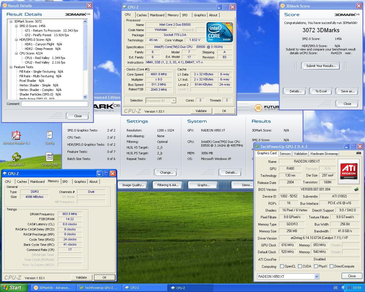The width and height of the screenshot is (365, 292).
Task: Open the Image Quality... button
Action: coord(133,185)
